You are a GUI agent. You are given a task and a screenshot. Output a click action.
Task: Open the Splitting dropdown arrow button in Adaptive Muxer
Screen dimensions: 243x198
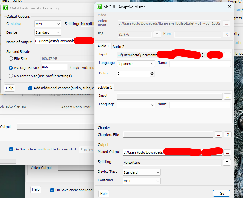coord(227,162)
